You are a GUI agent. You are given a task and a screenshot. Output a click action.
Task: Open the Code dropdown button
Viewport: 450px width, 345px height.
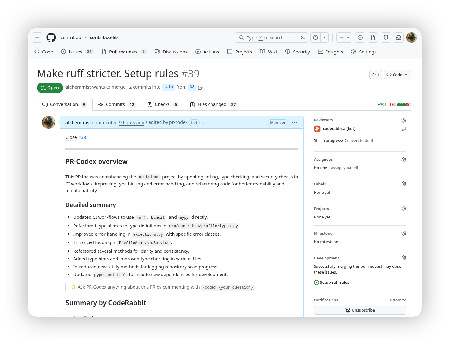click(397, 75)
